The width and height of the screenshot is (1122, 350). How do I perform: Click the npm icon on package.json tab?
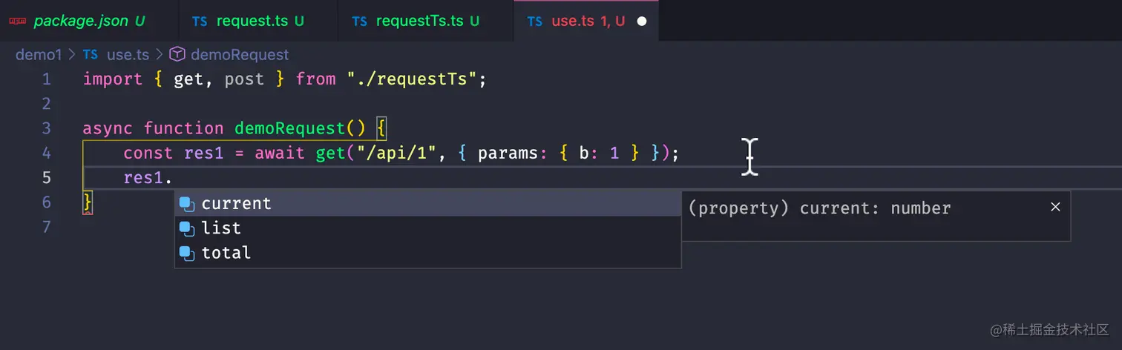pos(16,22)
